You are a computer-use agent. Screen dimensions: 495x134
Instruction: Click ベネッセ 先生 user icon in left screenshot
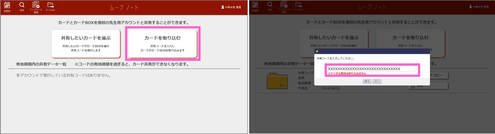223,7
